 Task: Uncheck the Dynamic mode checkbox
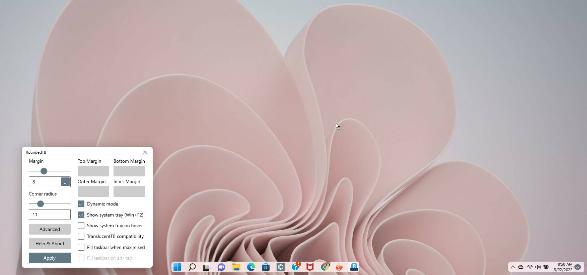pyautogui.click(x=81, y=204)
